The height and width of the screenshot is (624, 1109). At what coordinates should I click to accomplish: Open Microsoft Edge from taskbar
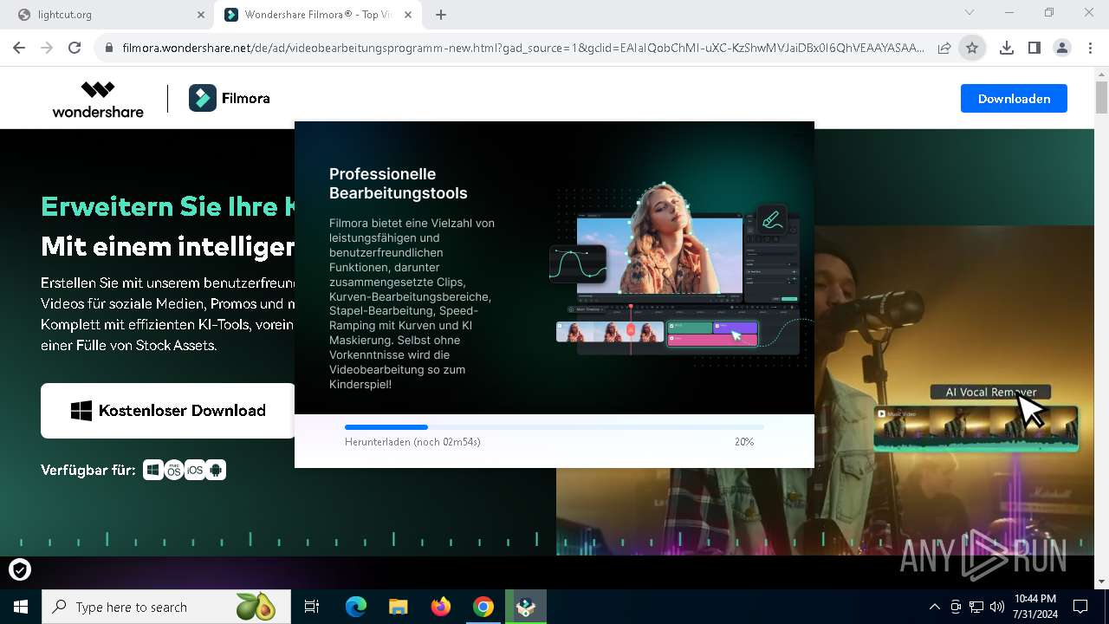coord(356,607)
